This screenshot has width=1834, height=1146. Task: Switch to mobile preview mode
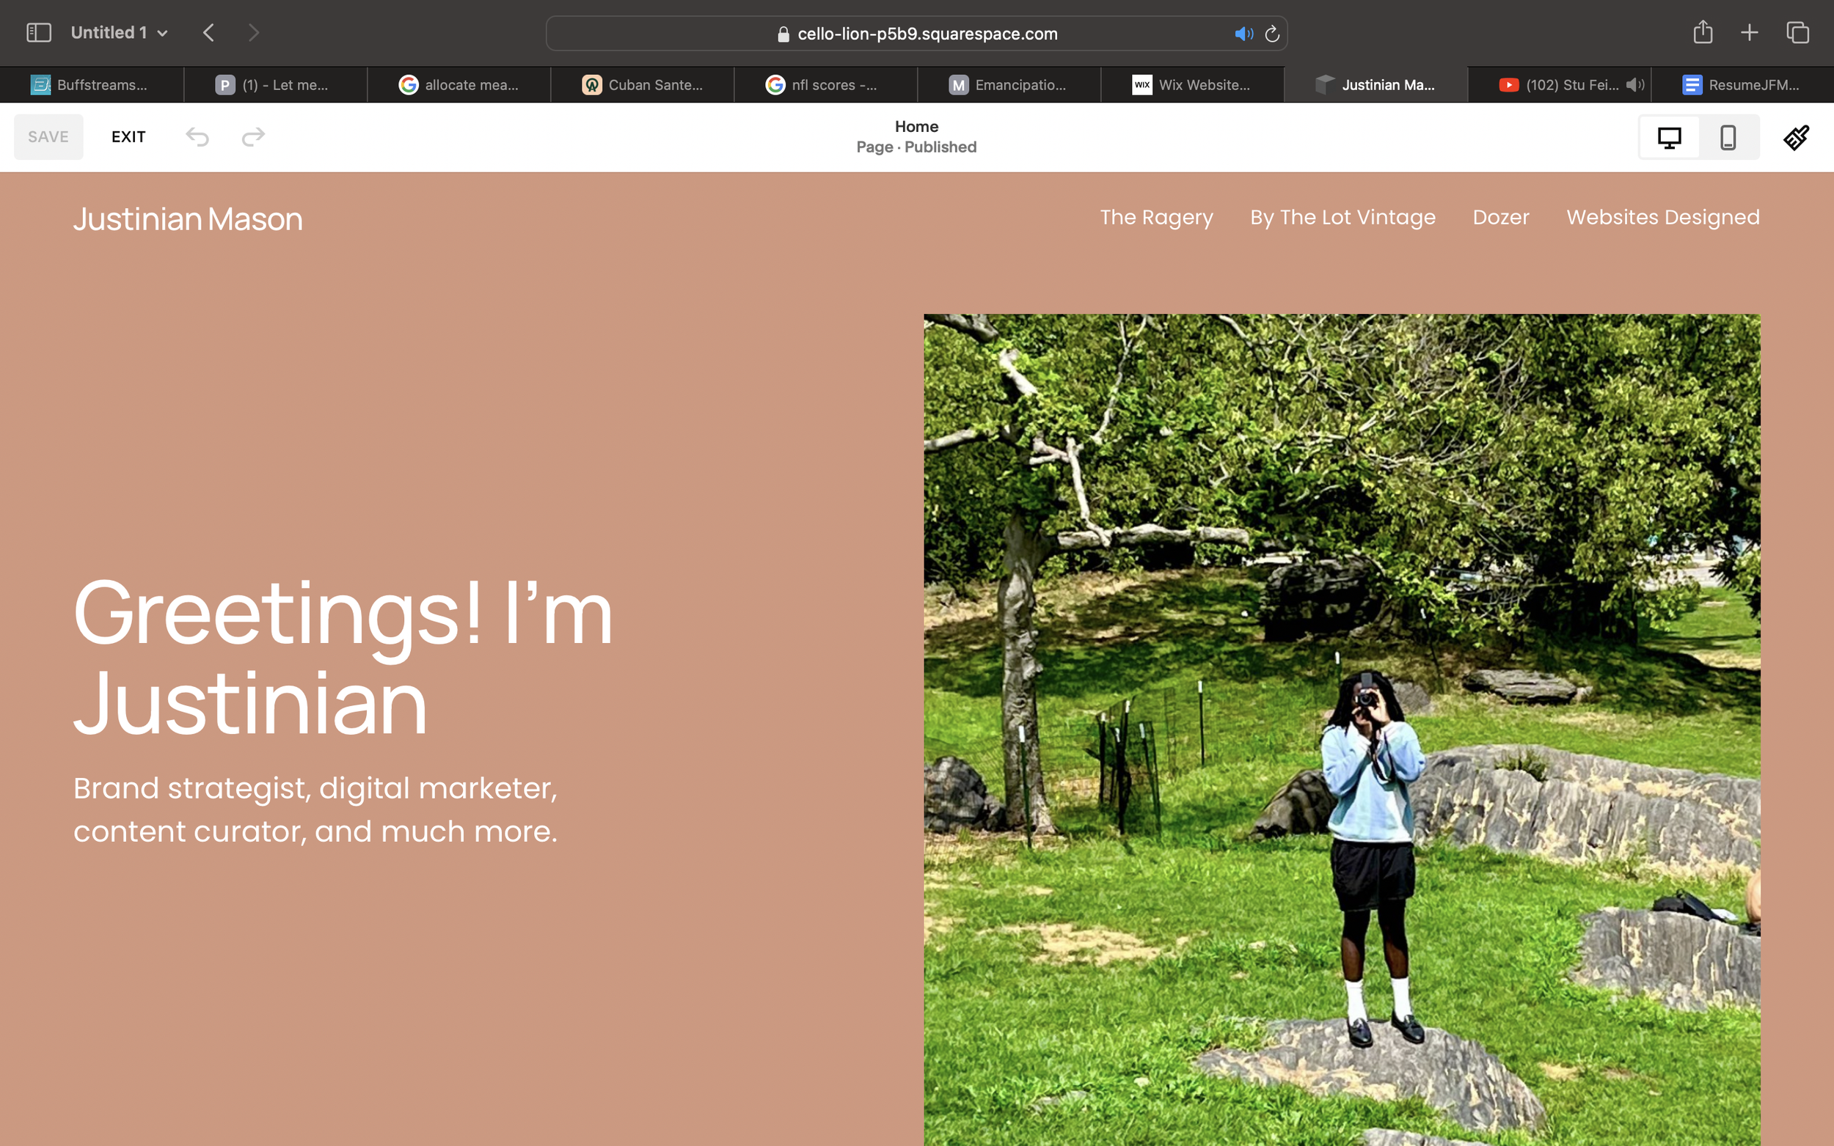tap(1728, 137)
